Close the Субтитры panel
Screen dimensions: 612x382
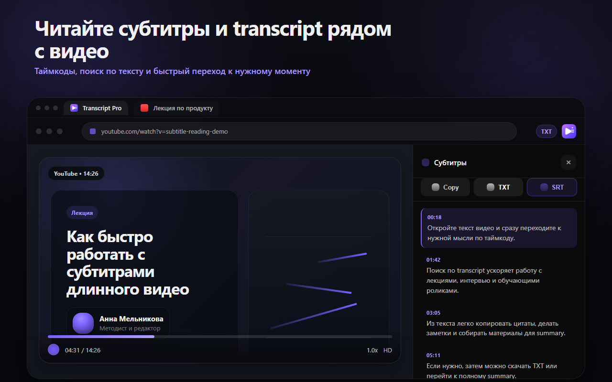[568, 162]
